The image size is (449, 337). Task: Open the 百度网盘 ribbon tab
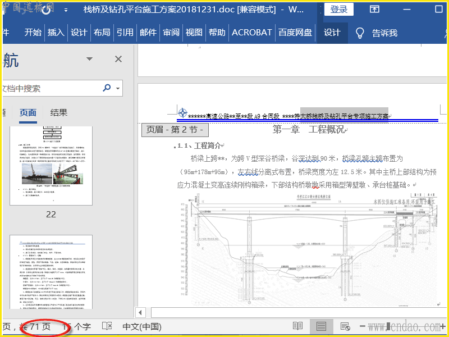(295, 33)
